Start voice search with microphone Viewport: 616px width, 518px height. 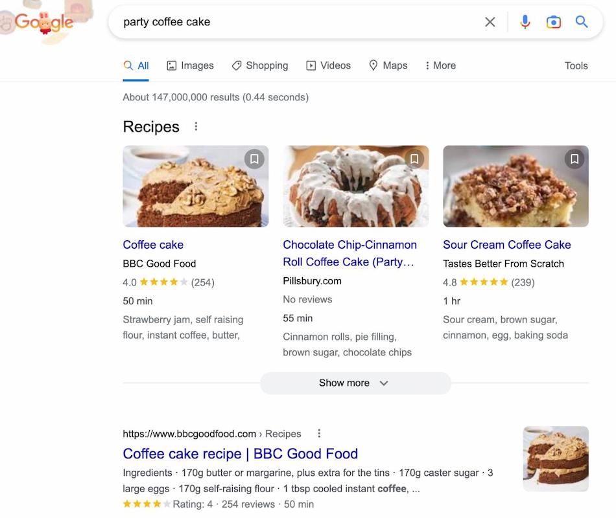(x=525, y=22)
